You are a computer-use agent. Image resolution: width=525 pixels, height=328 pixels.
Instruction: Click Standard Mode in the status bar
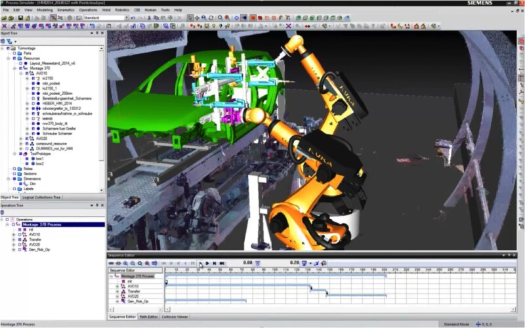click(456, 324)
